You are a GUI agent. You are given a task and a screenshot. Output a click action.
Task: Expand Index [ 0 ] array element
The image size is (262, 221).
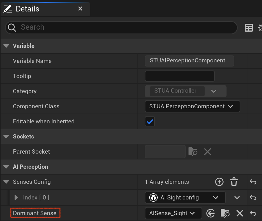pyautogui.click(x=16, y=198)
